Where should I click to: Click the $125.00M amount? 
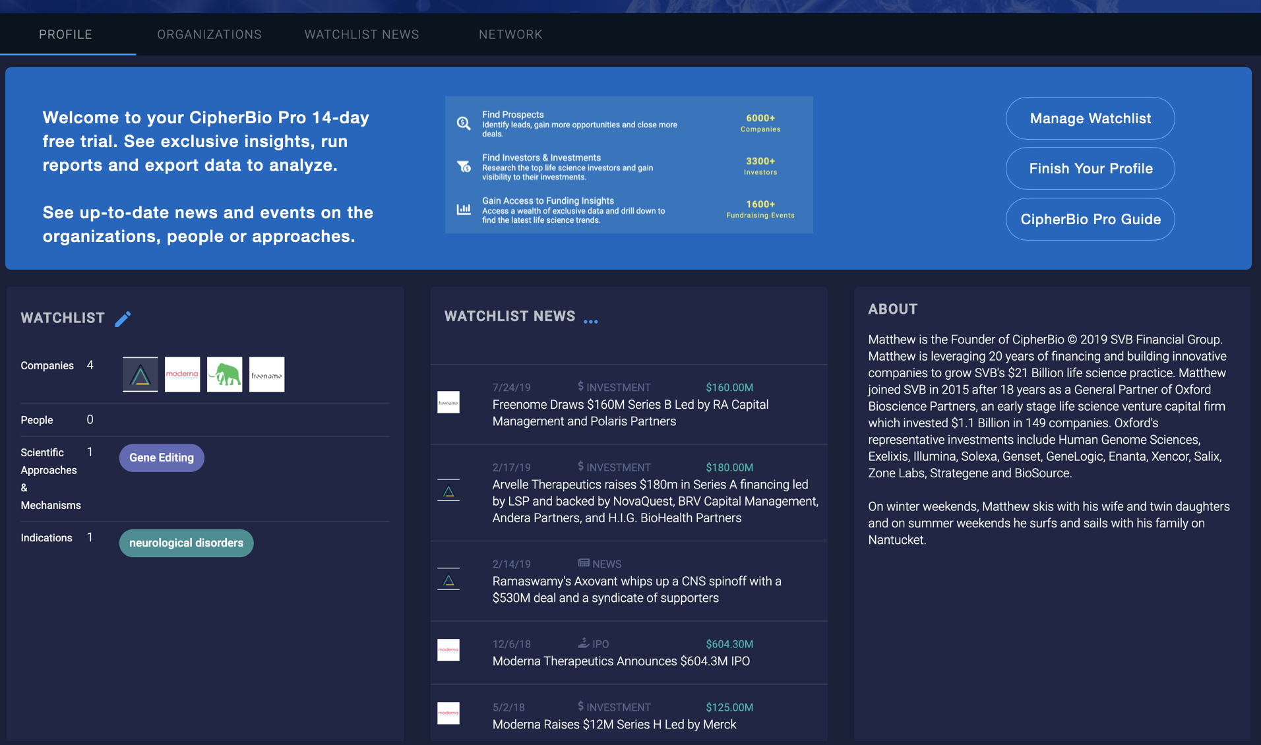coord(729,707)
